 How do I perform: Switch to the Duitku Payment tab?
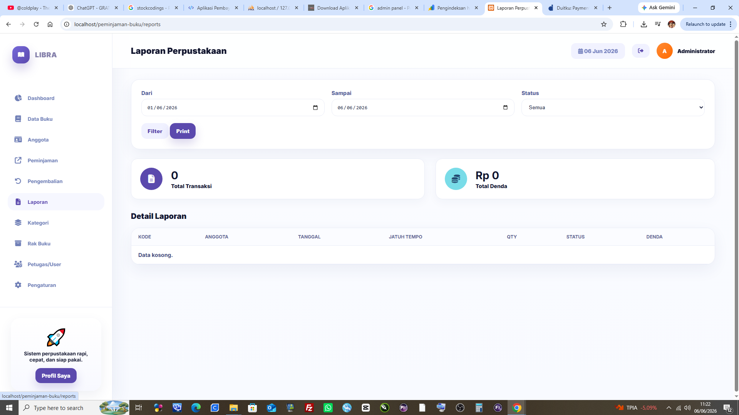[x=573, y=8]
